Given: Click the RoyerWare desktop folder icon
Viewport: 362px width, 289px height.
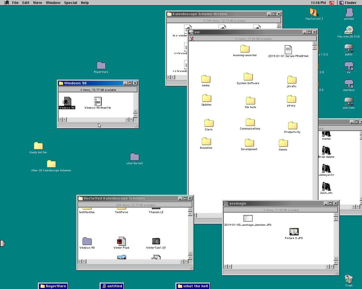Looking at the screenshot, I should [101, 65].
